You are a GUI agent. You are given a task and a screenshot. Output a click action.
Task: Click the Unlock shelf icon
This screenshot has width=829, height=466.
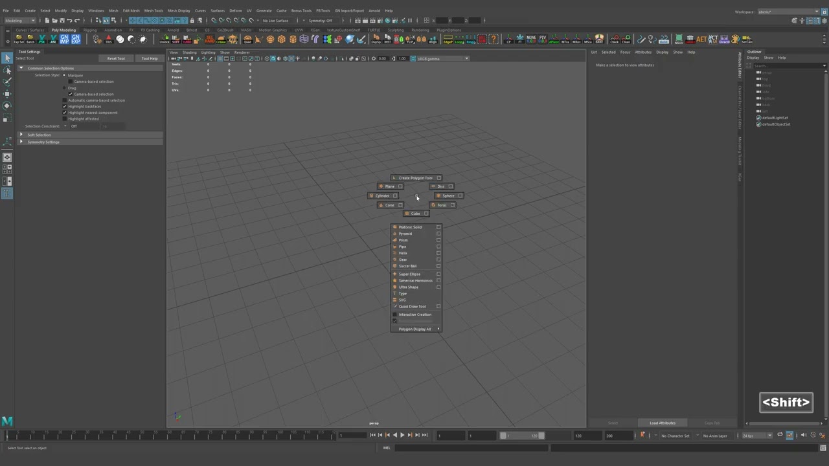165,39
